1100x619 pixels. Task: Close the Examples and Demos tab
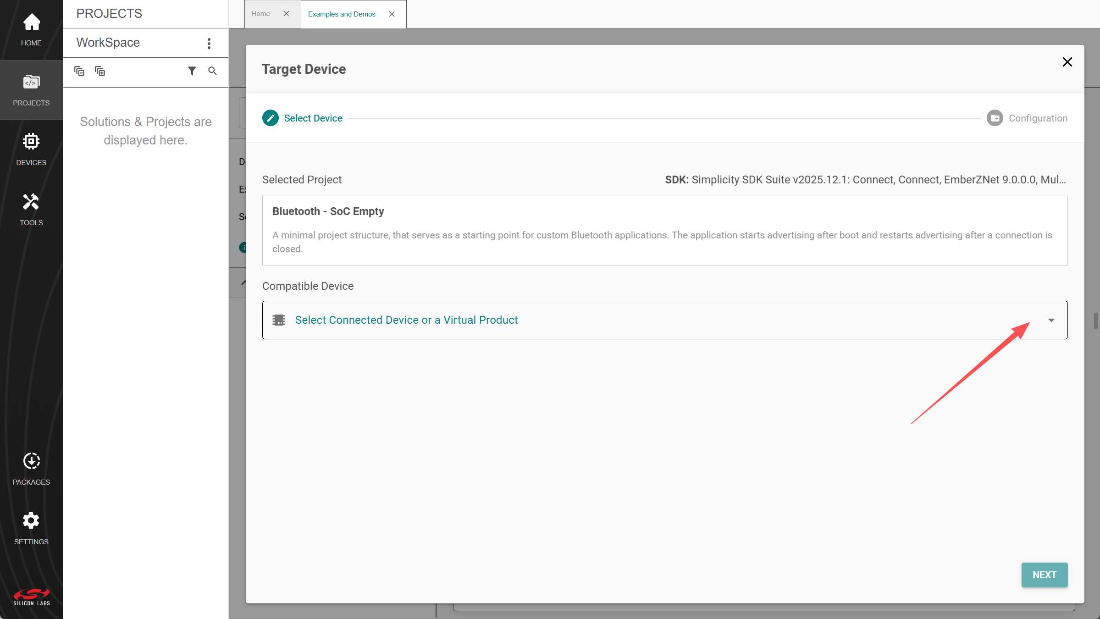[392, 14]
